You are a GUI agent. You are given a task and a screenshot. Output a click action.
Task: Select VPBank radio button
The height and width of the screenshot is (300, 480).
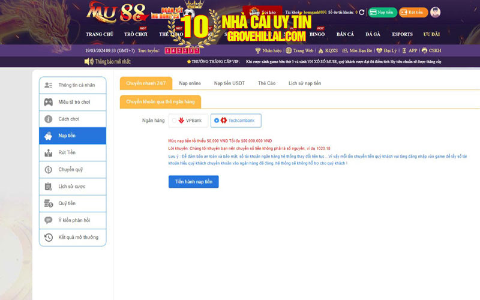174,121
